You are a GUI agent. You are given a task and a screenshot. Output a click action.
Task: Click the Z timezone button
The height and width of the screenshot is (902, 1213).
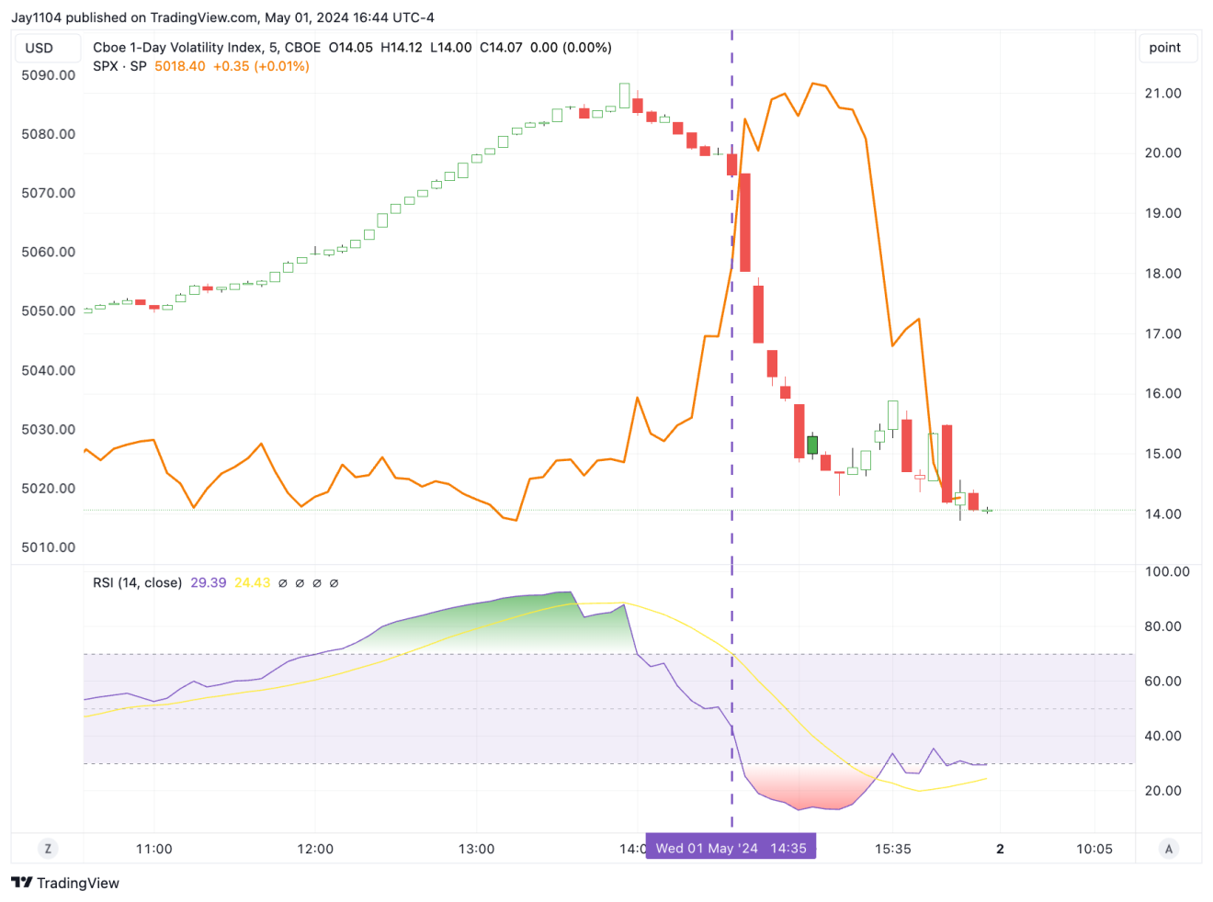48,849
